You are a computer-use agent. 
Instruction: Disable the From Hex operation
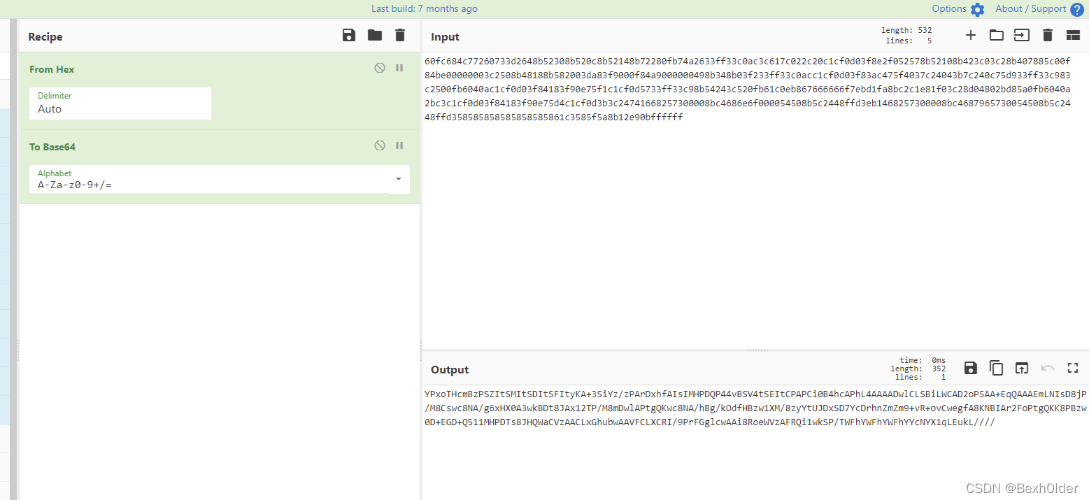[x=380, y=68]
